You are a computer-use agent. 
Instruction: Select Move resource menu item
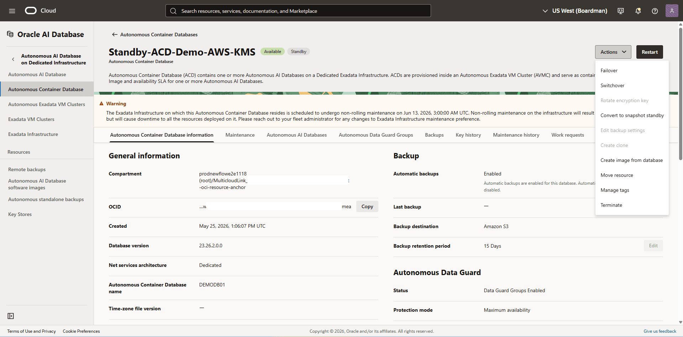tap(632, 175)
